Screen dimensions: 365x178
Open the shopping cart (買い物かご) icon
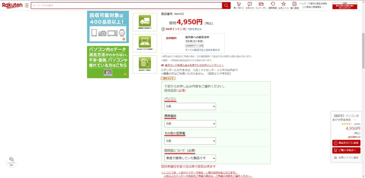pos(239,5)
